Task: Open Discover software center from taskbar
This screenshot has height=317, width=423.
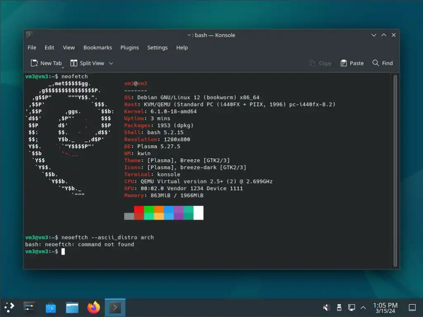Action: [51, 308]
